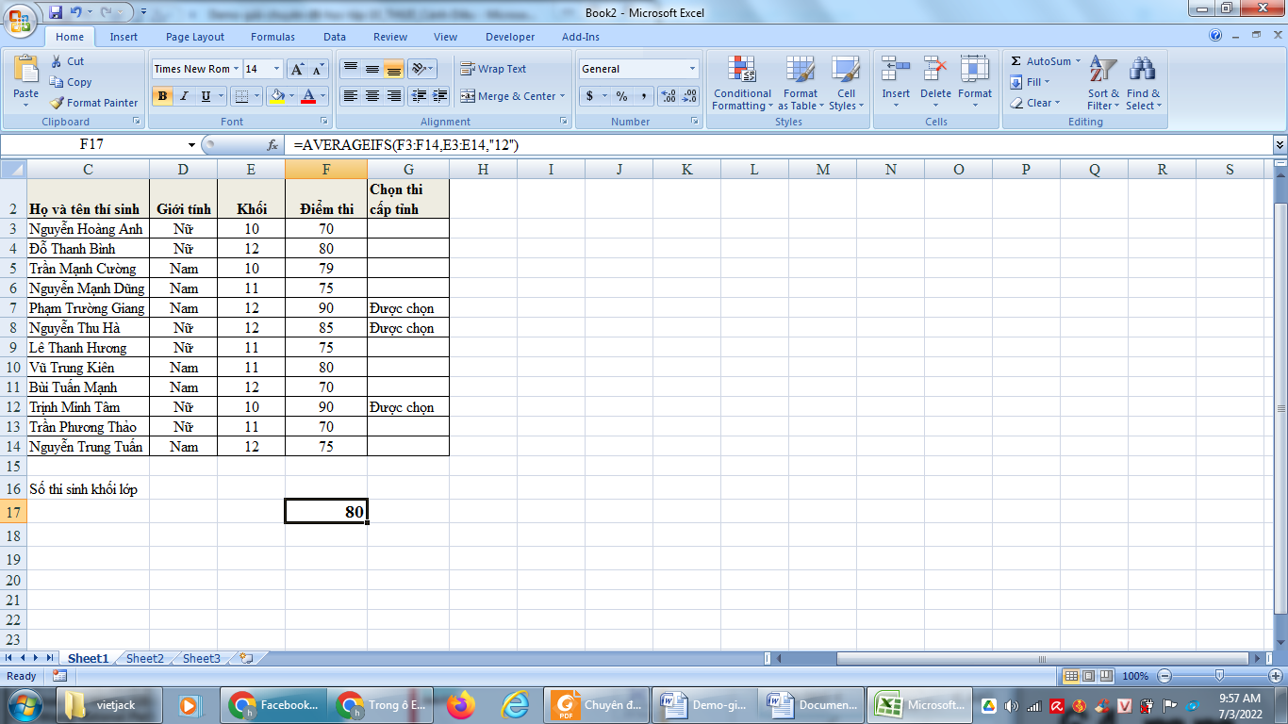The width and height of the screenshot is (1288, 724).
Task: Increase indent icon
Action: (x=439, y=95)
